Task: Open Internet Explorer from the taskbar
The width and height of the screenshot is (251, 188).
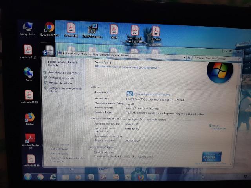Action: (x=53, y=177)
